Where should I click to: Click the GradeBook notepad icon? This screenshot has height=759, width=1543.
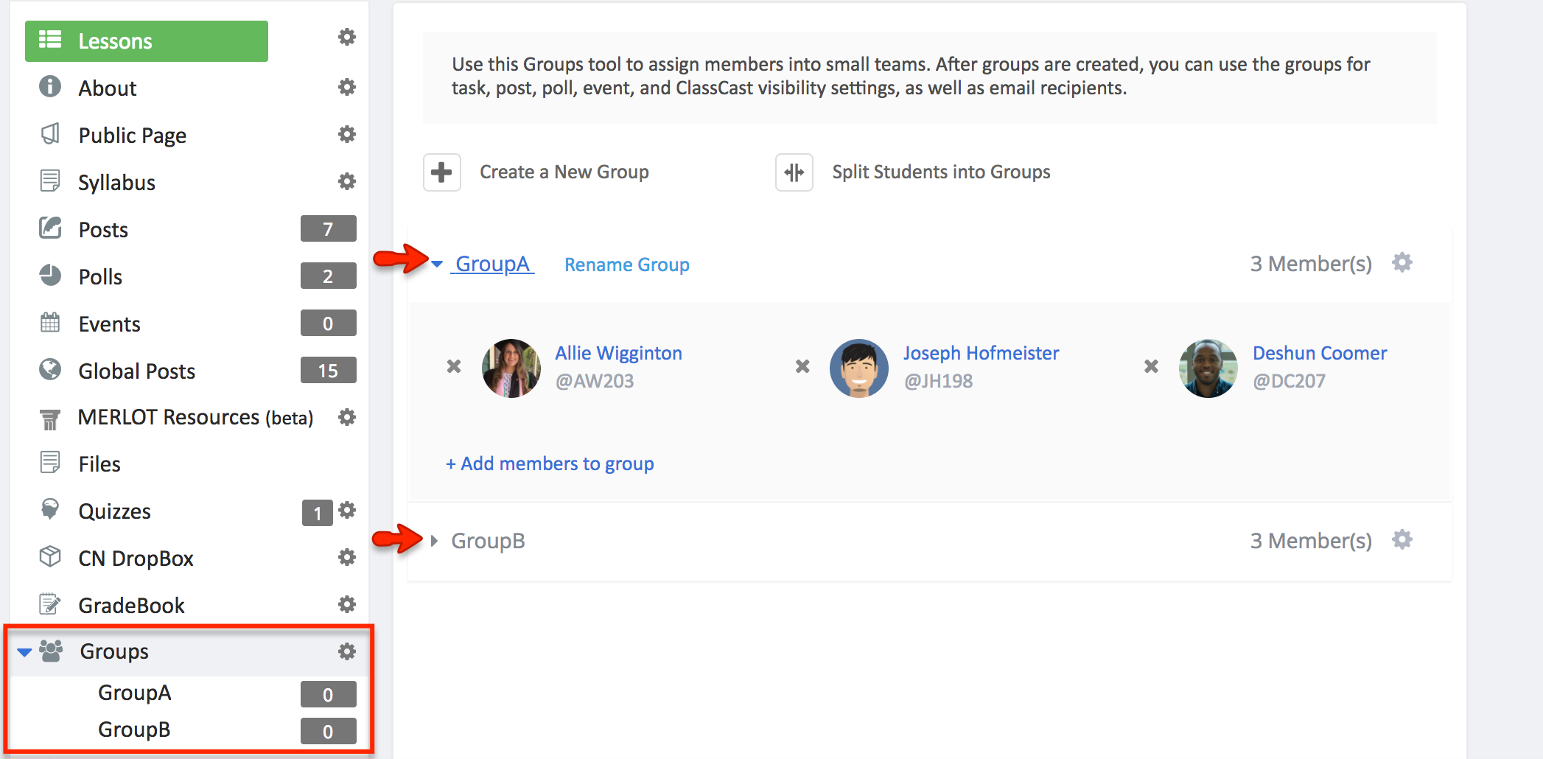[50, 604]
